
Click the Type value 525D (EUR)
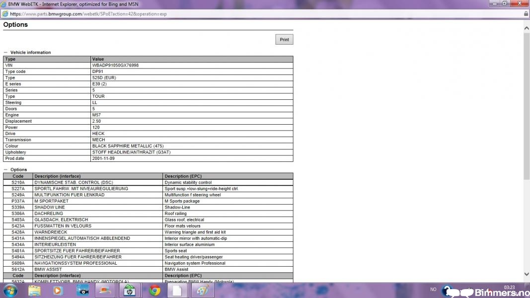click(104, 77)
